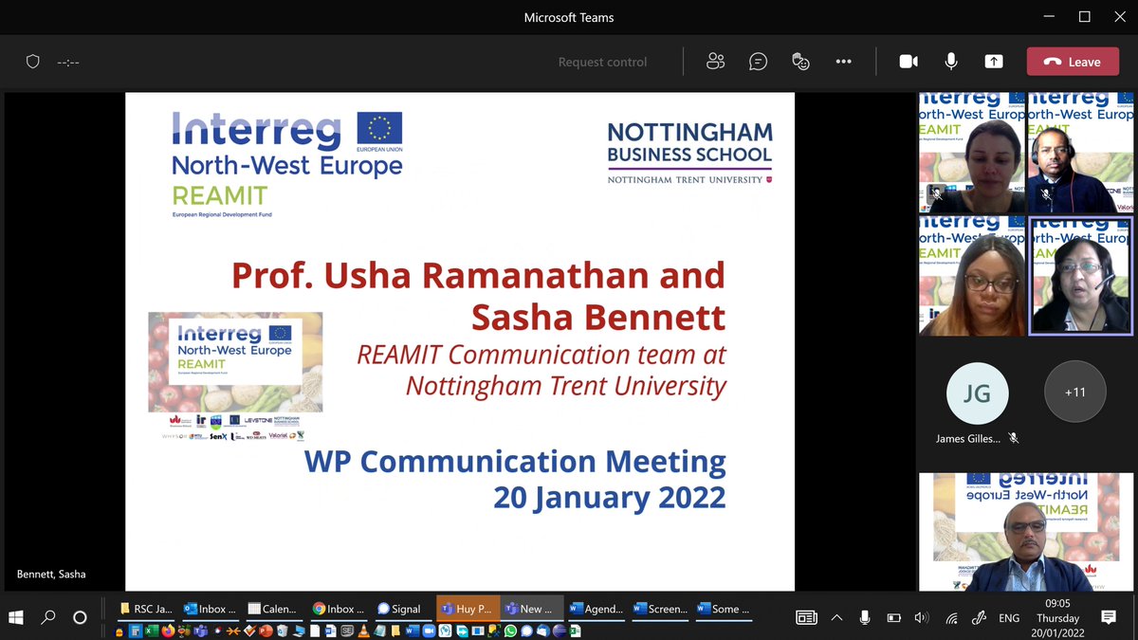Open the volume control in system tray
This screenshot has height=640, width=1138.
pyautogui.click(x=921, y=617)
